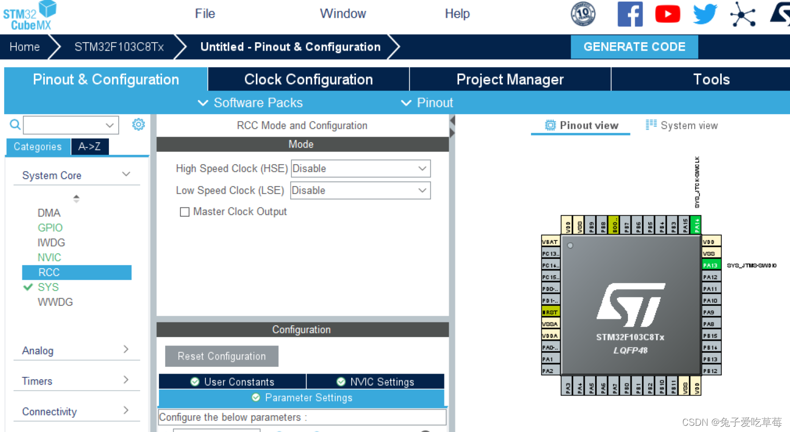Select the green PA14 pin on chip
The height and width of the screenshot is (432, 790).
[x=696, y=225]
